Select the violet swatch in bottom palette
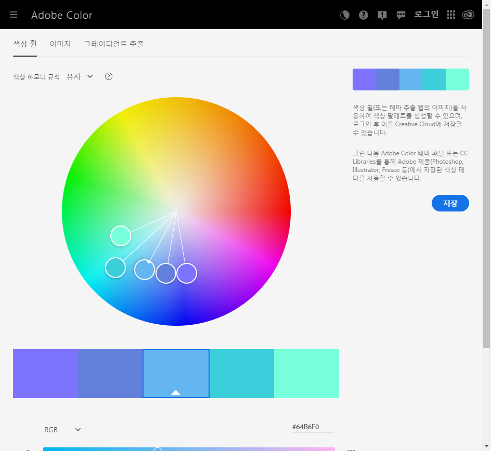491x451 pixels. (x=45, y=374)
